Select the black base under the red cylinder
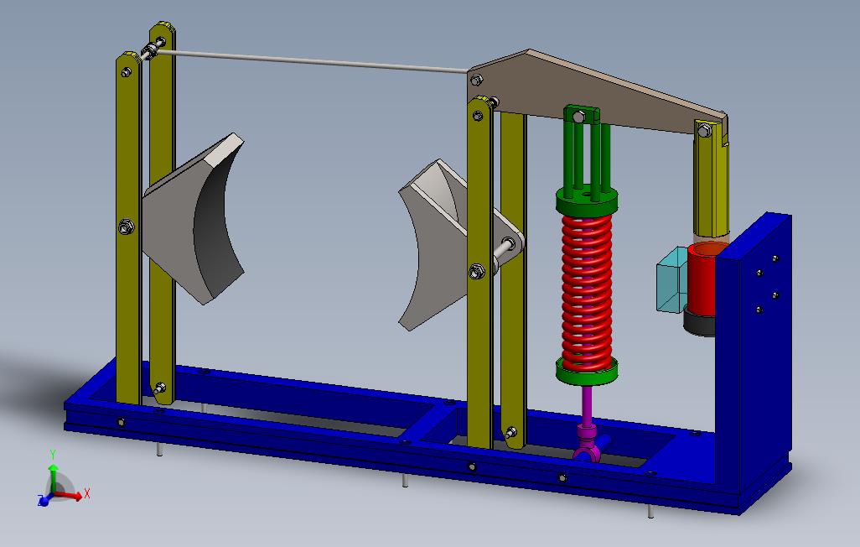 point(700,324)
